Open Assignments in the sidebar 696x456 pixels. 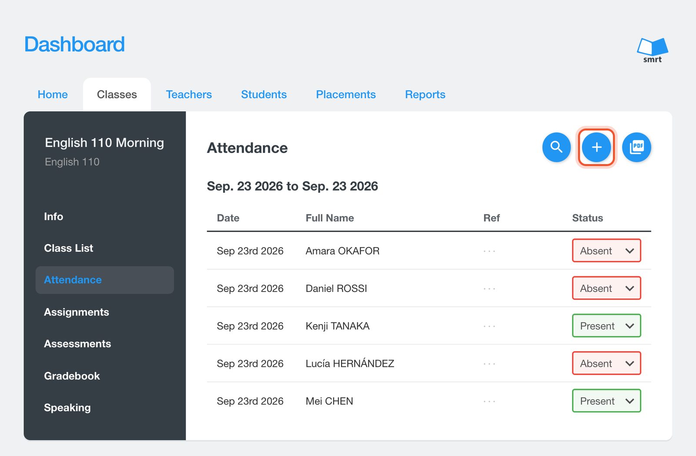[77, 312]
